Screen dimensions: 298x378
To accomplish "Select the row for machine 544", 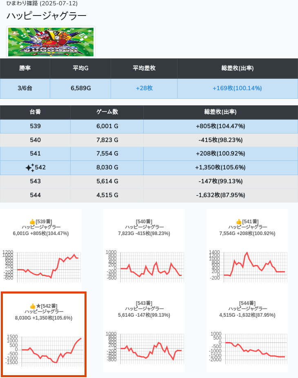I will tap(35, 195).
